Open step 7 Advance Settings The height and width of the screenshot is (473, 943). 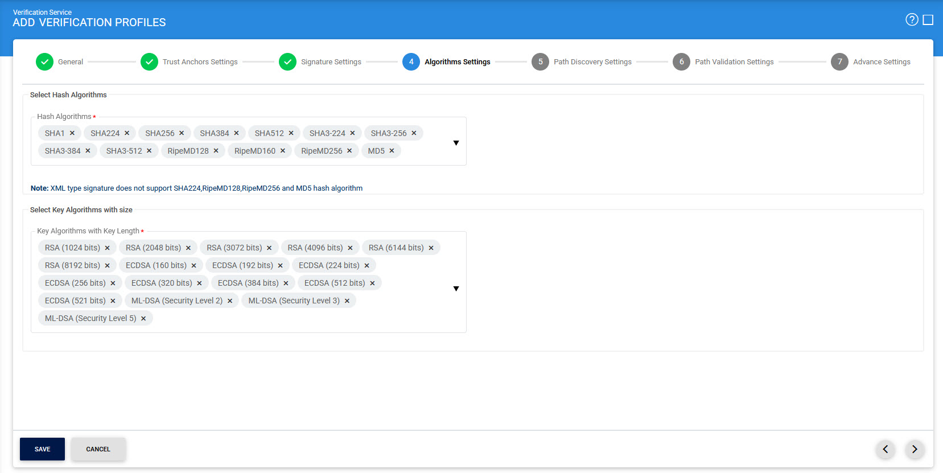[839, 61]
